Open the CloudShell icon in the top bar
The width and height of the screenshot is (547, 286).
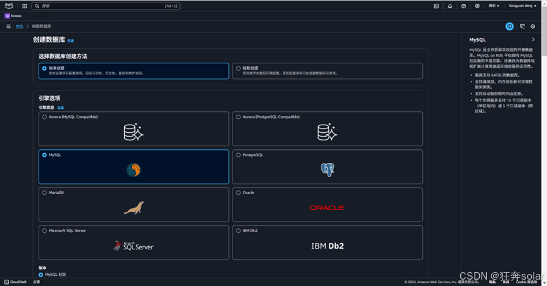click(x=436, y=6)
